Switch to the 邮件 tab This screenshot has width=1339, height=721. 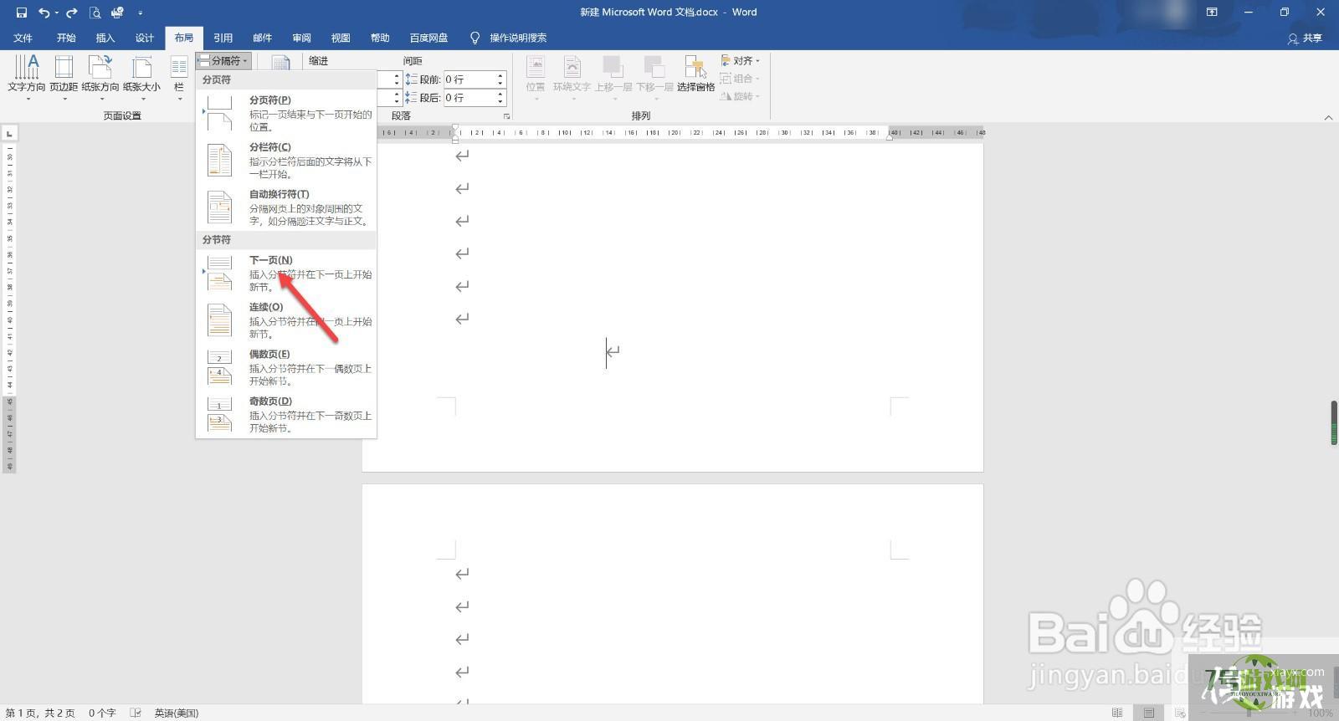click(x=263, y=38)
